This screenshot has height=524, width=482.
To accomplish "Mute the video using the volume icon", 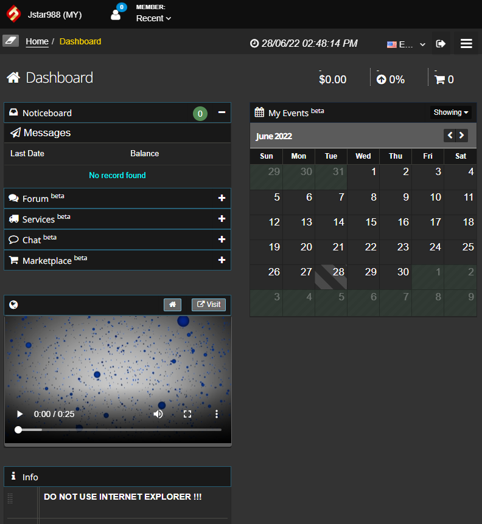I will pos(158,414).
